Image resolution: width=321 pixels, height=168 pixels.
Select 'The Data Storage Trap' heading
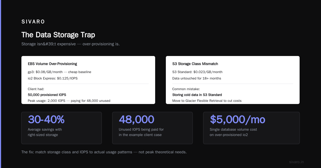[58, 35]
